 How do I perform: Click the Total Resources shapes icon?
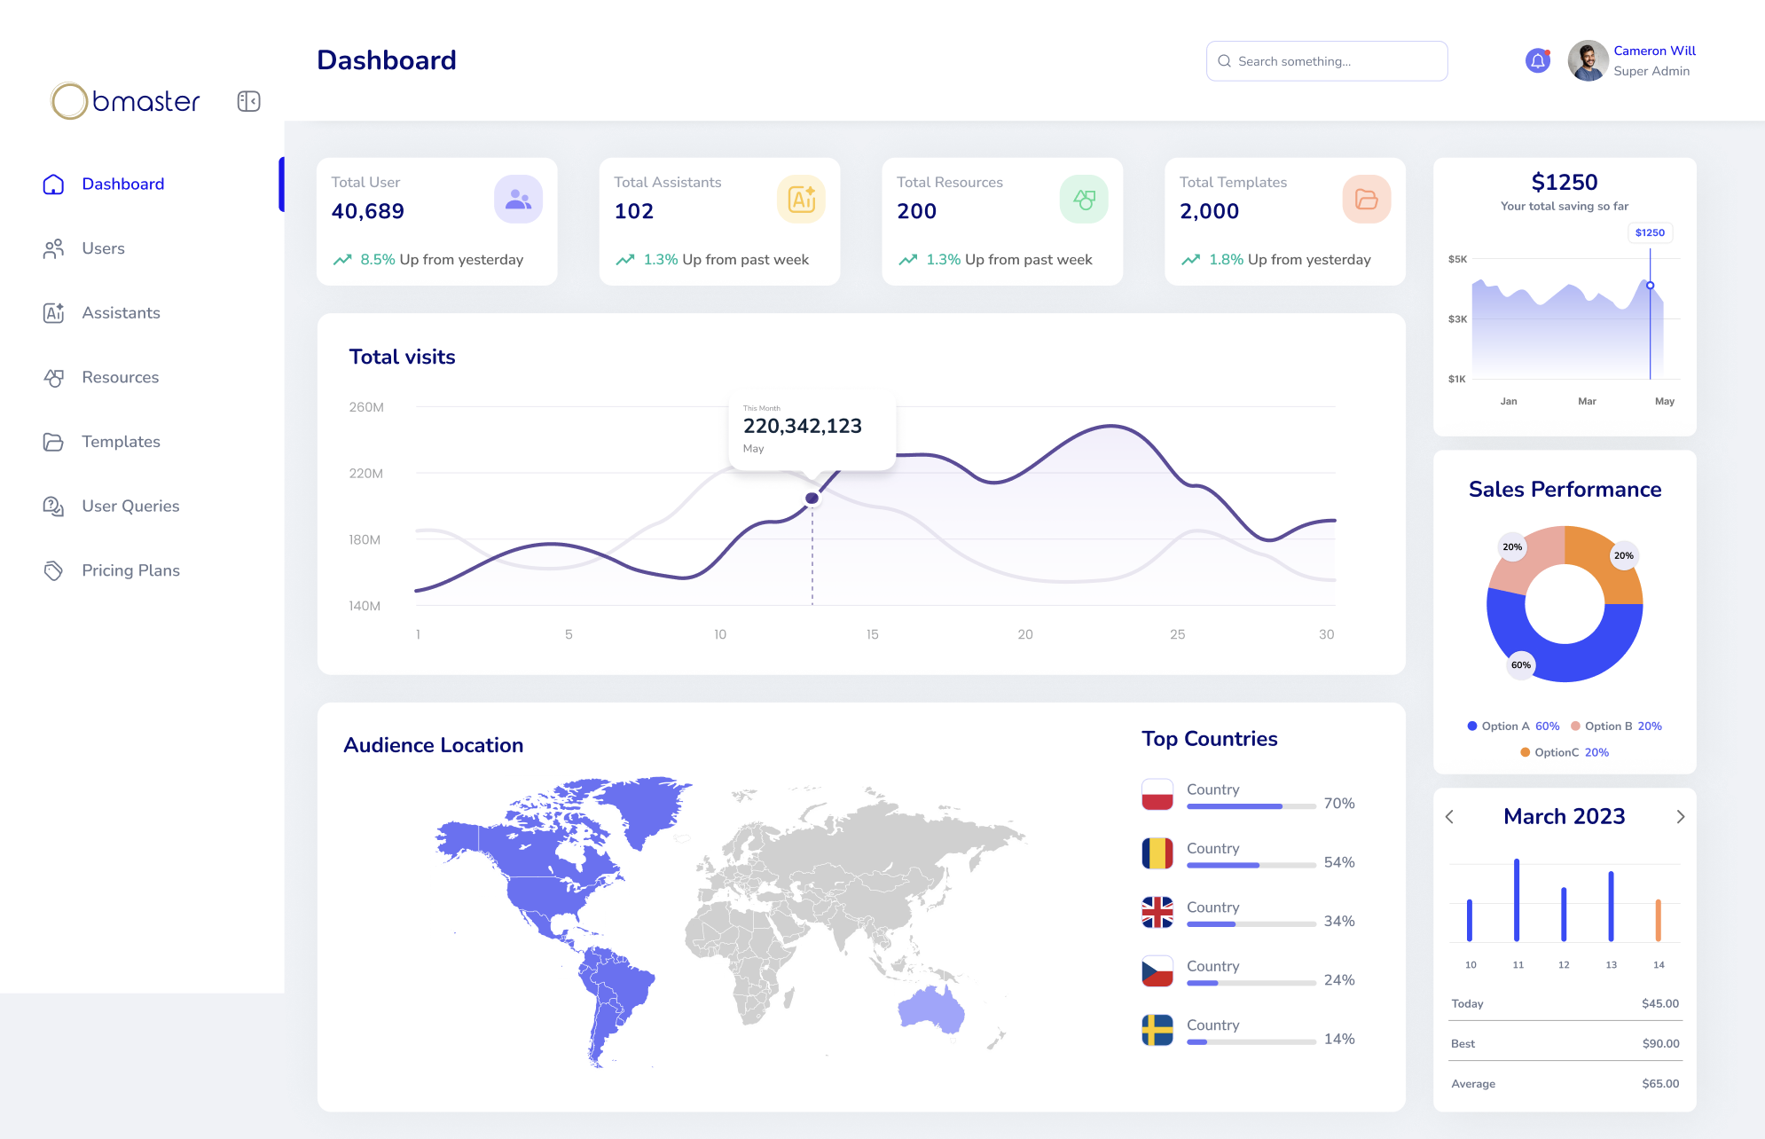pos(1084,200)
